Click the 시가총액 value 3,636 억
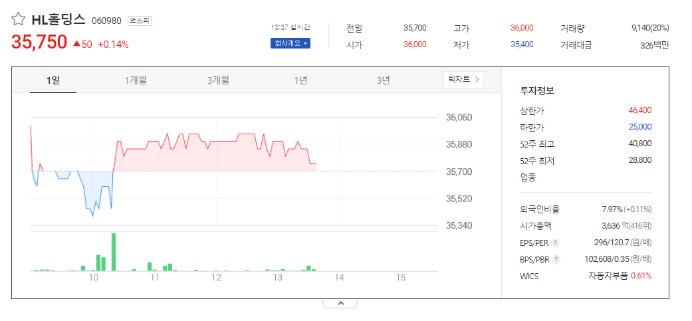This screenshot has width=692, height=321. pos(615,226)
